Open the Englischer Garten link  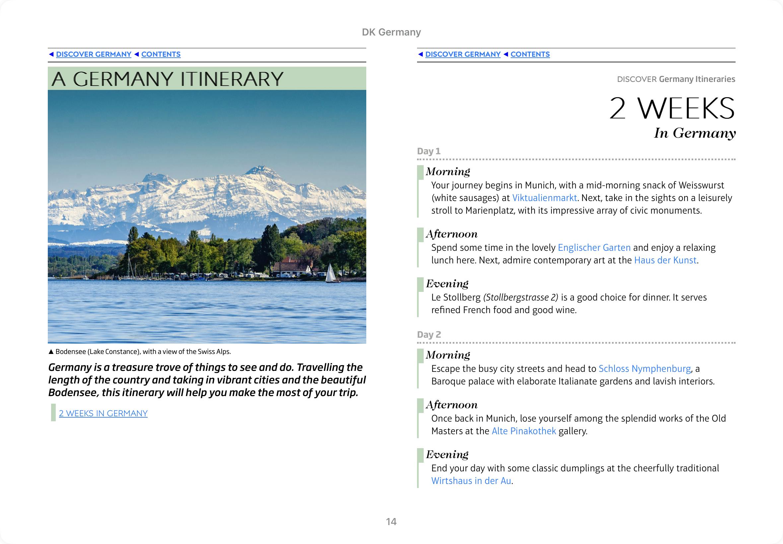click(594, 247)
